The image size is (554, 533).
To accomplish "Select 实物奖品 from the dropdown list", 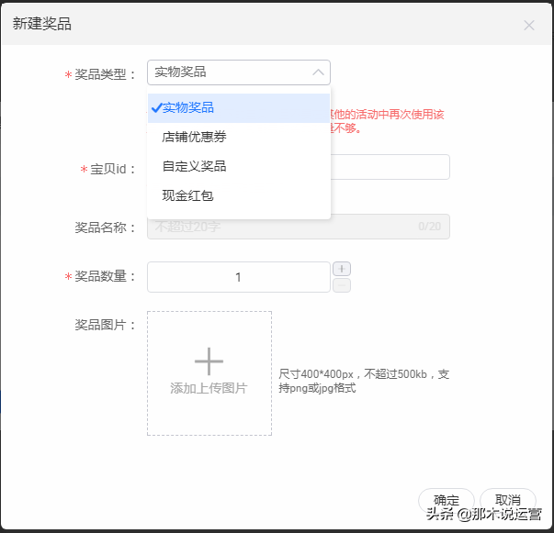I will [239, 108].
